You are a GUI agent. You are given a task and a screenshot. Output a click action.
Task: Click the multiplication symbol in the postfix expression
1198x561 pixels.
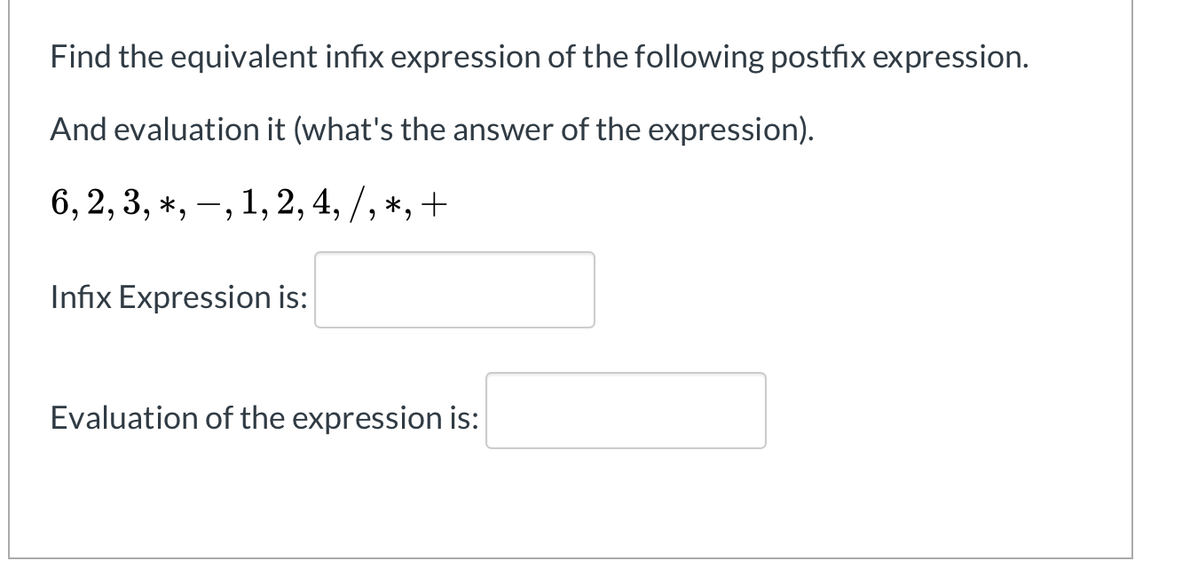click(167, 204)
